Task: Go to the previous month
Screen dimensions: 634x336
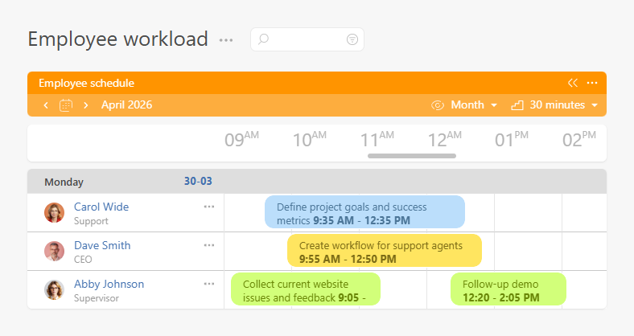Action: [x=46, y=105]
